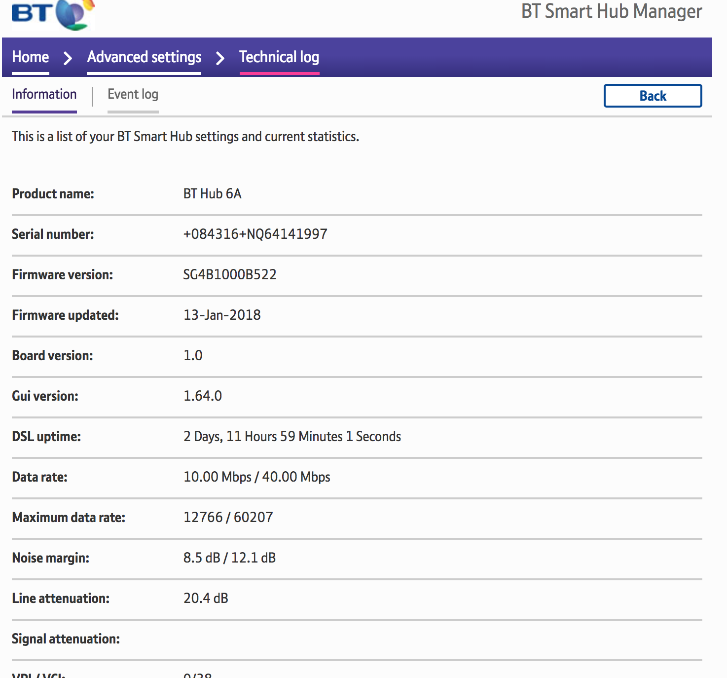The image size is (727, 678).
Task: Click the line attenuation 20.4 dB value
Action: [206, 598]
